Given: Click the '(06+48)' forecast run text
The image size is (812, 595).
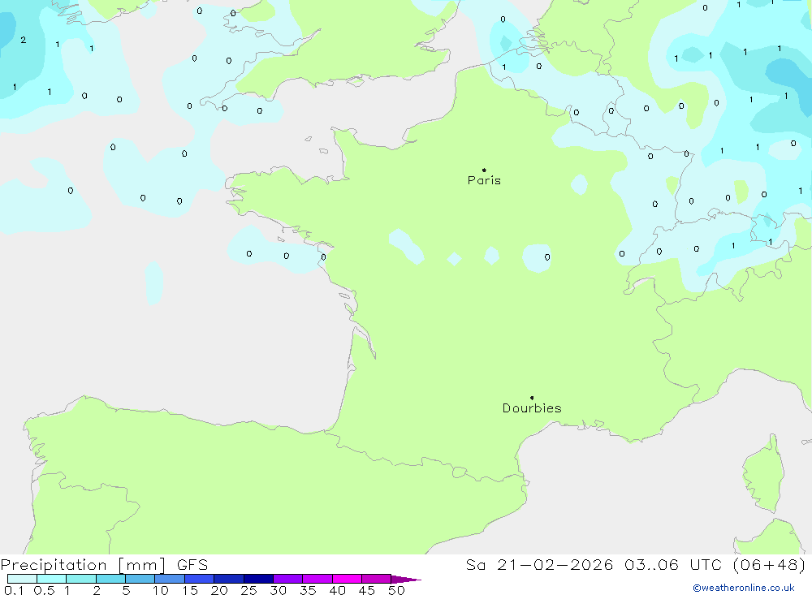Looking at the screenshot, I should click(770, 565).
